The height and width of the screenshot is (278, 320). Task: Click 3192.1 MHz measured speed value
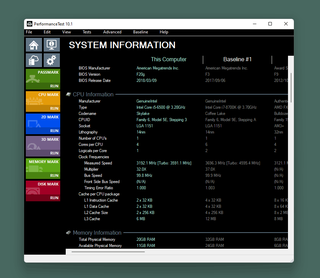click(x=164, y=163)
